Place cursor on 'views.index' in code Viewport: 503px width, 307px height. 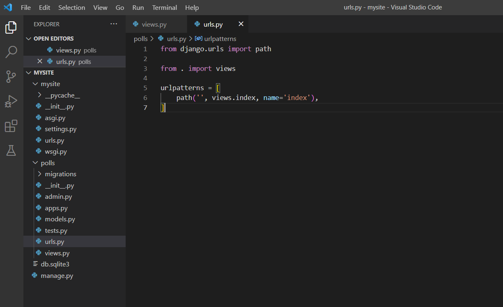pyautogui.click(x=233, y=98)
